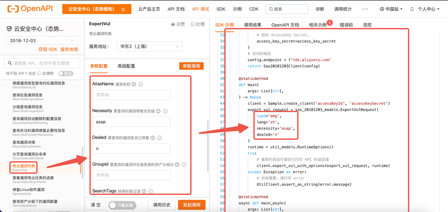Open the product switcher hamburger icon
The width and height of the screenshot is (448, 212).
[x=123, y=10]
